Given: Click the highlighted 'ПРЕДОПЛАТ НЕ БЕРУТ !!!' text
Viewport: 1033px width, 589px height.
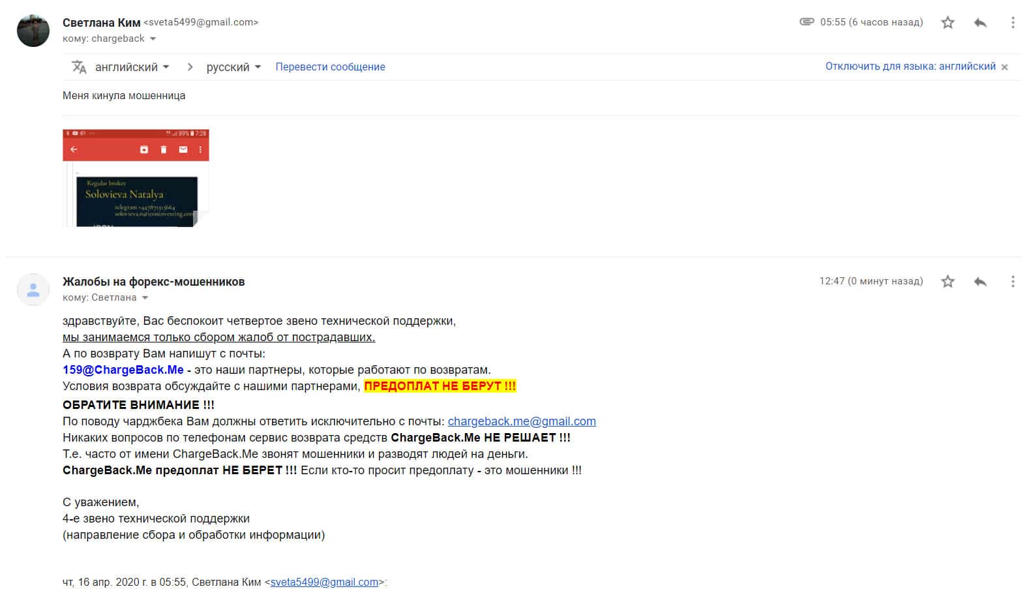Looking at the screenshot, I should (x=440, y=386).
